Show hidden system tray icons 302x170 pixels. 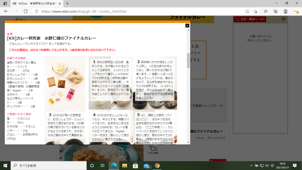[251, 166]
